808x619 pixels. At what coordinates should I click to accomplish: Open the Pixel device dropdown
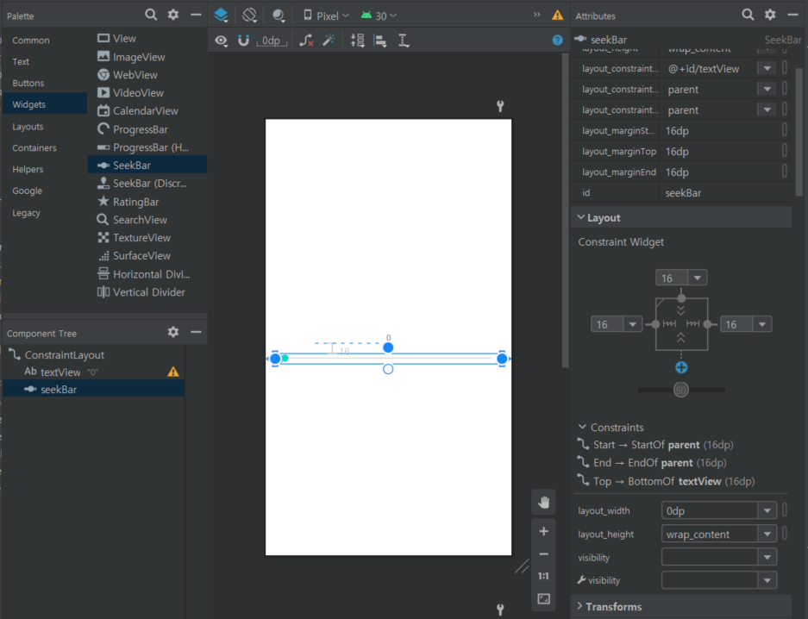pos(326,16)
